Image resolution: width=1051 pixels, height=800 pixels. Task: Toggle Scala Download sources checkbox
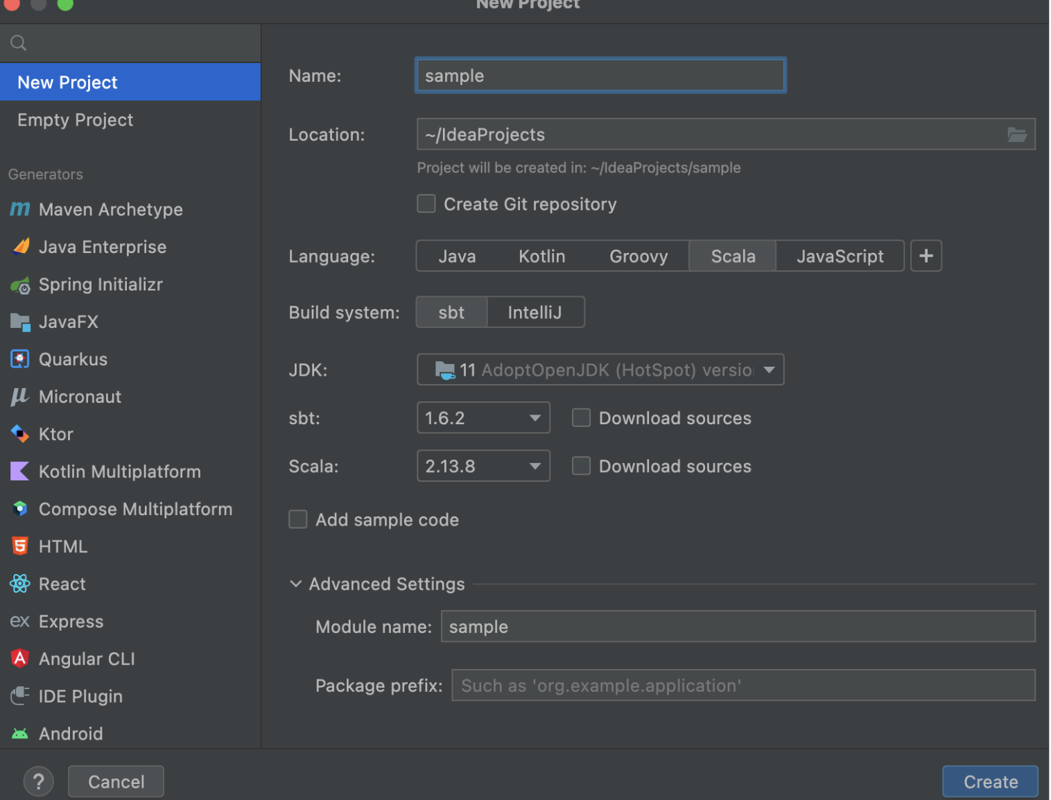[x=581, y=466]
